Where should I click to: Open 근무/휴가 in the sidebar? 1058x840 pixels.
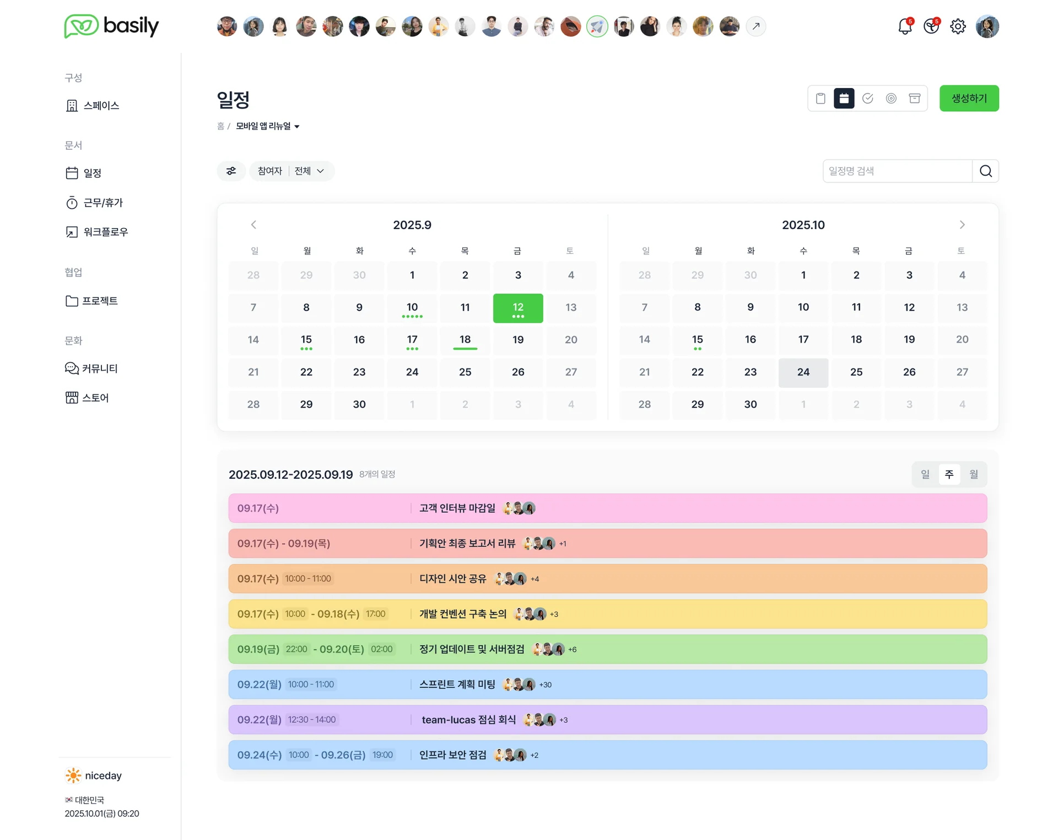pos(102,203)
